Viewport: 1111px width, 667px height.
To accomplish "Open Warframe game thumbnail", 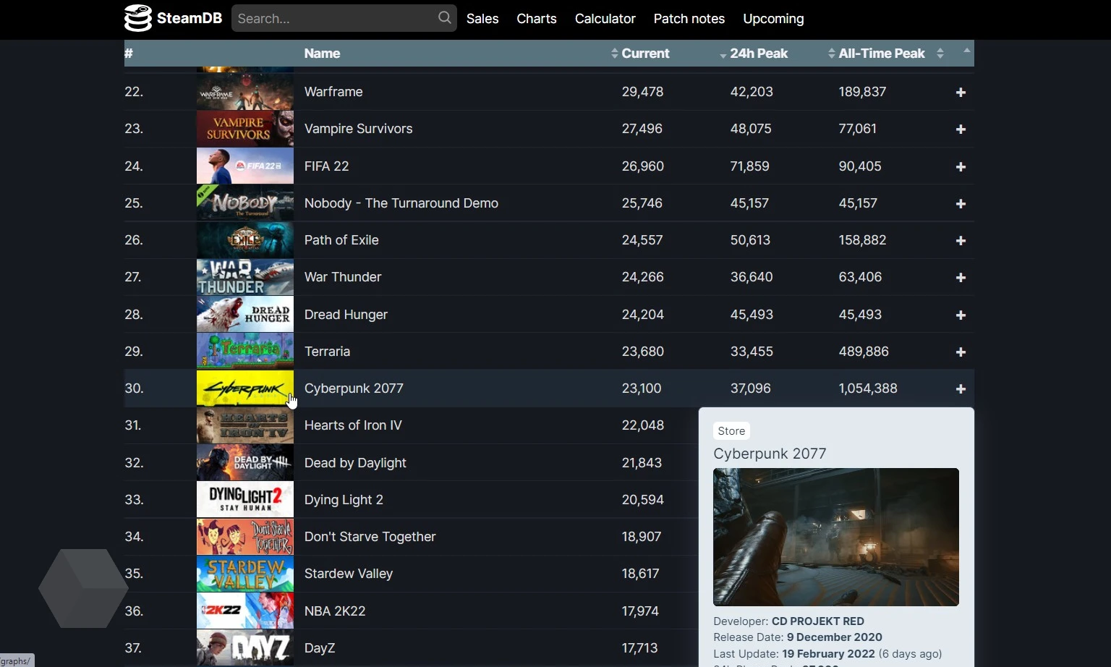I will point(245,92).
